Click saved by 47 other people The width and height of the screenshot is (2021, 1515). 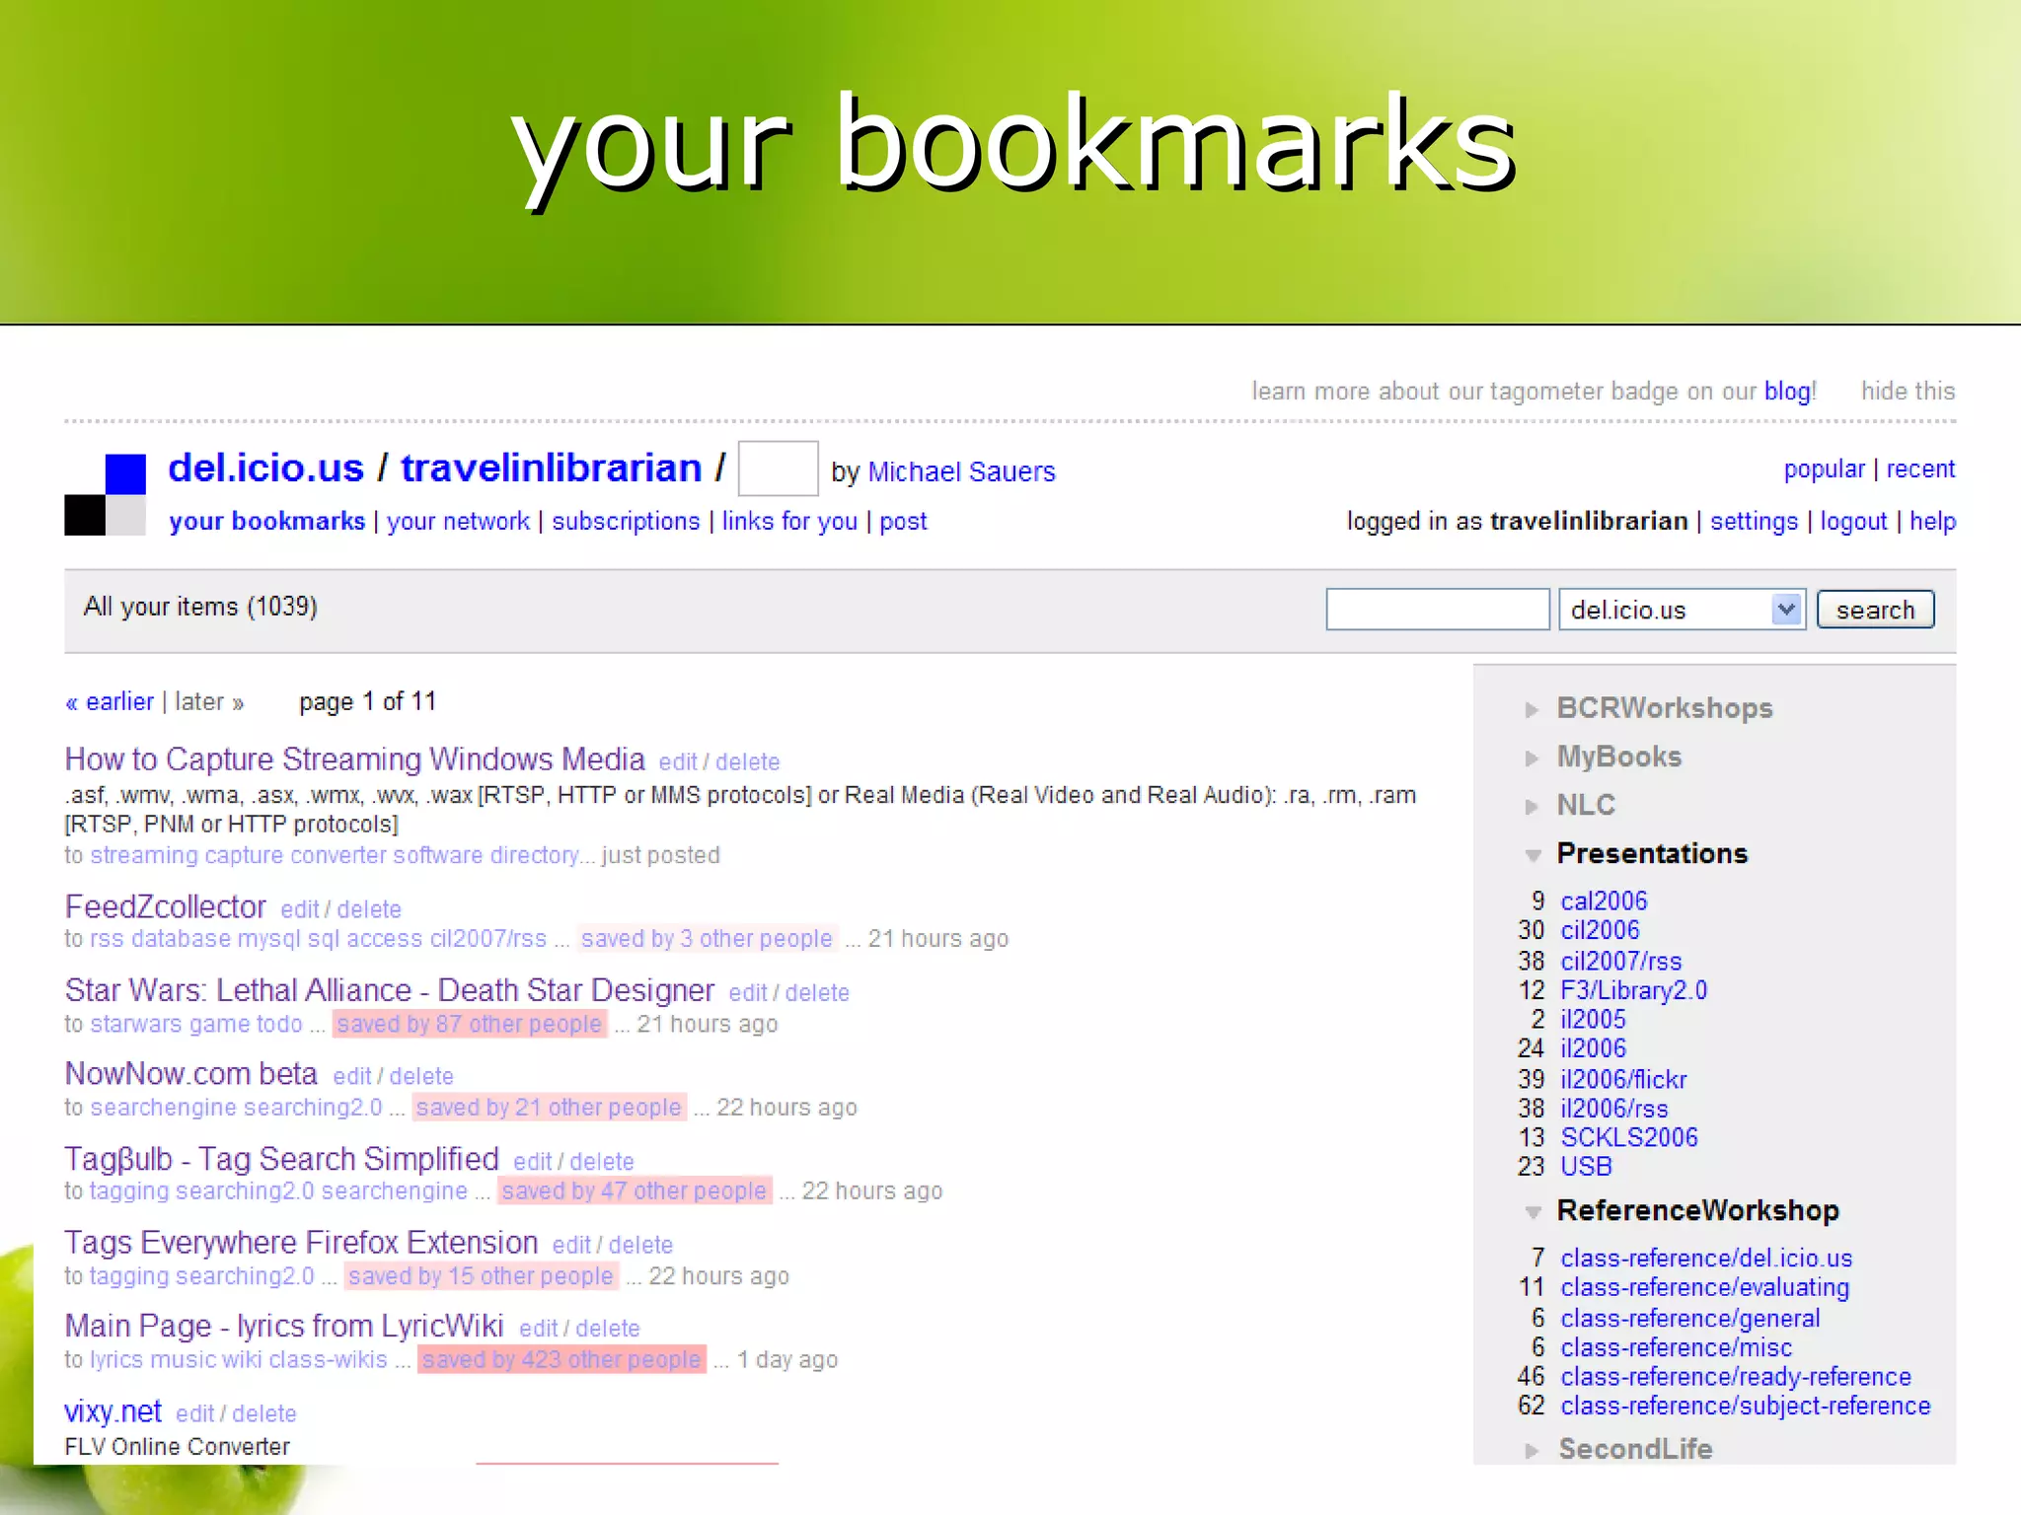pyautogui.click(x=635, y=1191)
